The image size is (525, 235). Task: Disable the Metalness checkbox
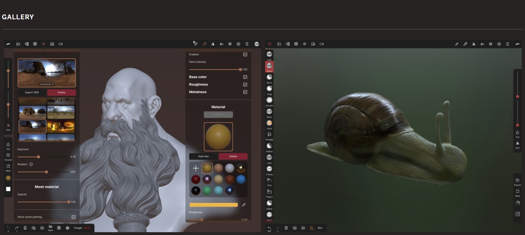245,92
